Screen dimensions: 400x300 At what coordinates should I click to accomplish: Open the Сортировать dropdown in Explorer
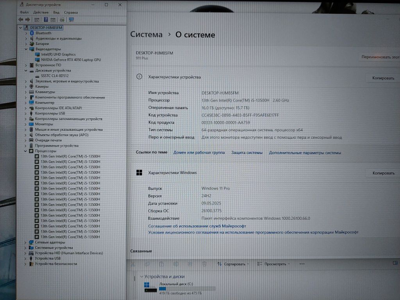(x=233, y=264)
